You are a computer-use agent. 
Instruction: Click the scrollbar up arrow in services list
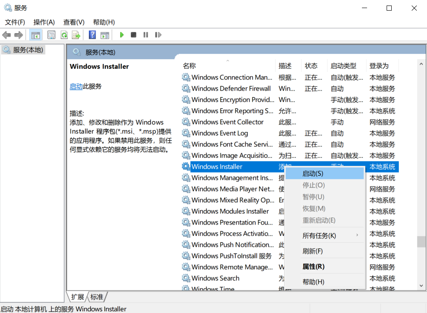[x=421, y=64]
